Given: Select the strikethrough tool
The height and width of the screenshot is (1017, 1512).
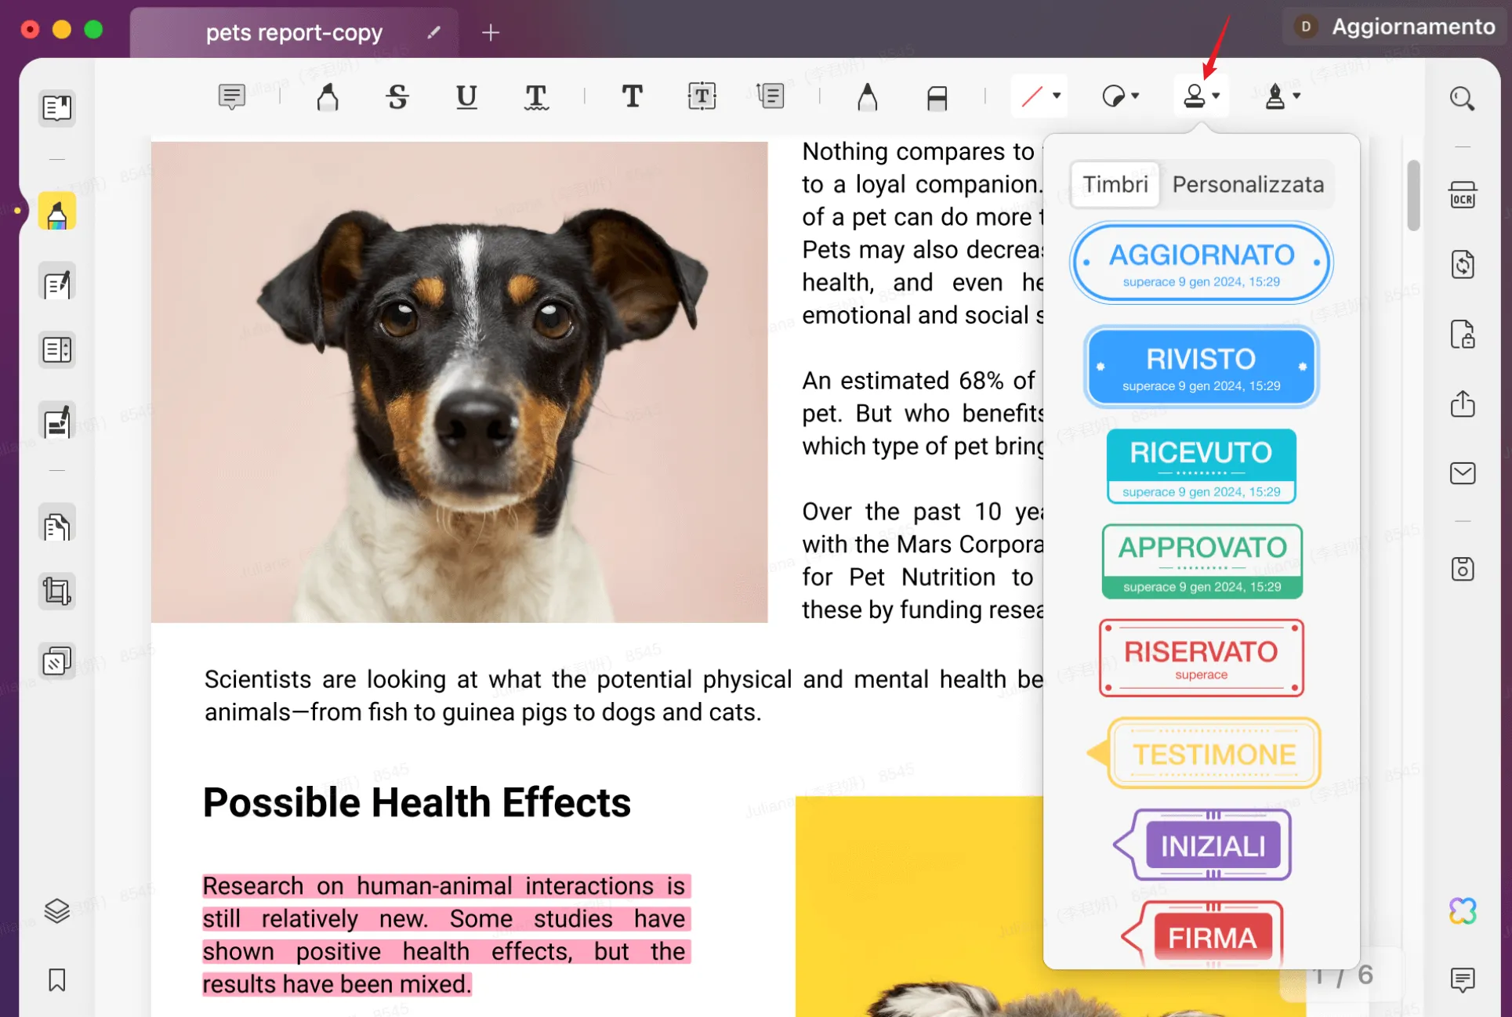Looking at the screenshot, I should point(397,96).
